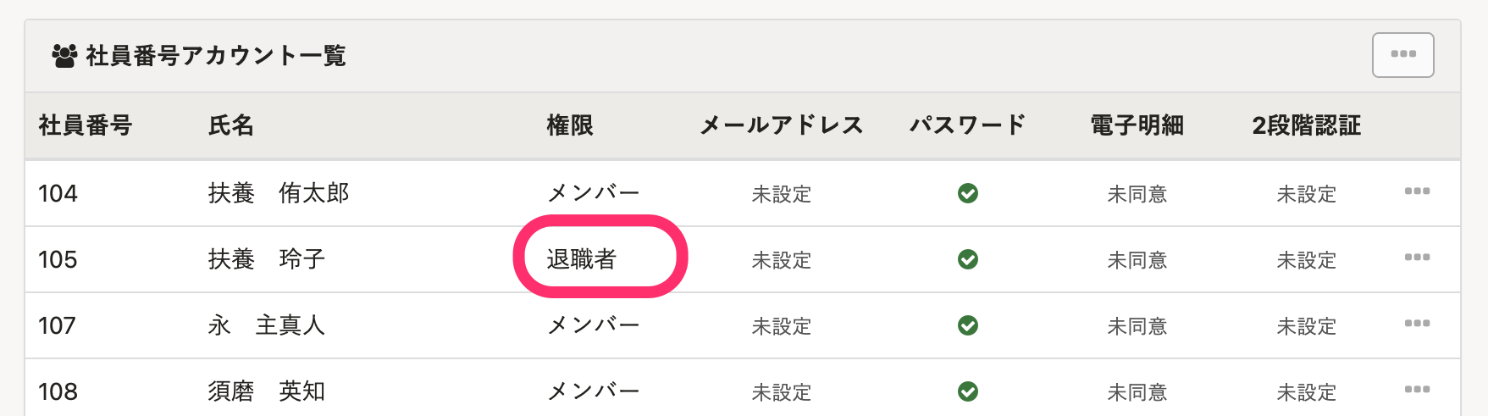Click the green password checkmark for 104
The image size is (1488, 416).
968,193
